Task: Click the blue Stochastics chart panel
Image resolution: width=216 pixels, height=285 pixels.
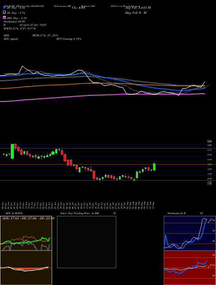Action: point(190,233)
